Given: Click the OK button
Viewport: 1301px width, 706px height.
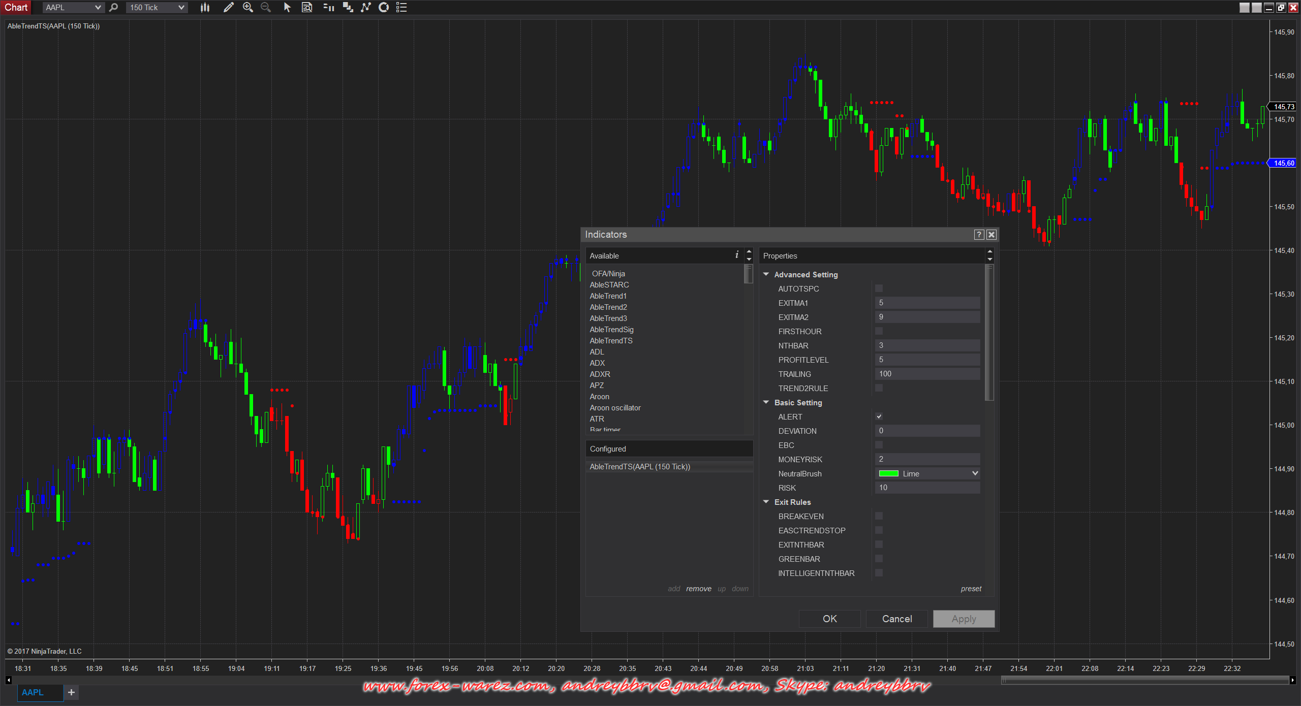Looking at the screenshot, I should [829, 619].
